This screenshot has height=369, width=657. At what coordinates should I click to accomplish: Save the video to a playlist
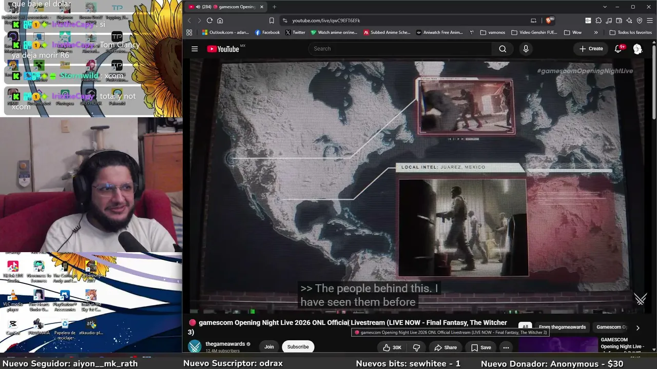[480, 347]
